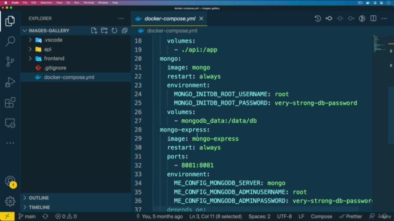Viewport: 394px width, 221px height.
Task: Change language mode Compose
Action: 321,217
